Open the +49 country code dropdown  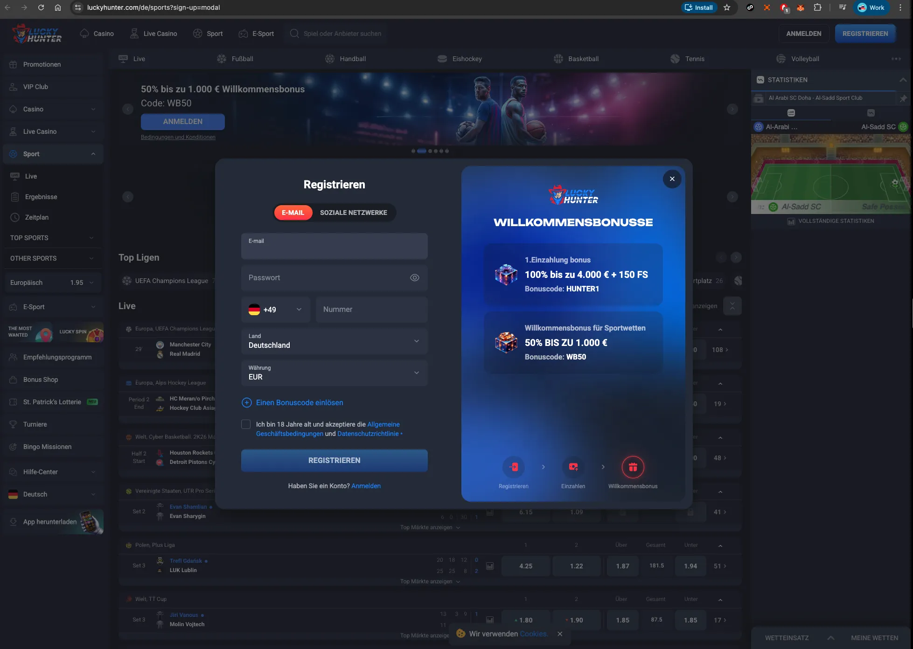(x=276, y=310)
